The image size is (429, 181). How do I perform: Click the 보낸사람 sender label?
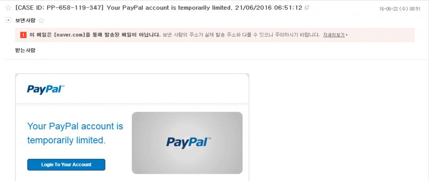25,21
